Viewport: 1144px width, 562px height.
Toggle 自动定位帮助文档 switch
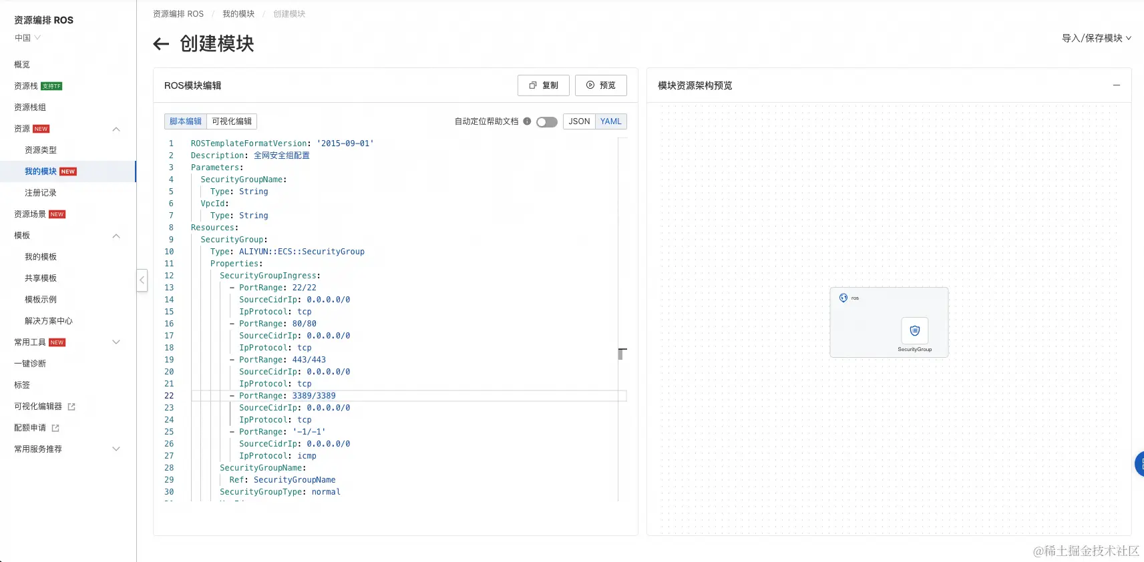coord(547,122)
